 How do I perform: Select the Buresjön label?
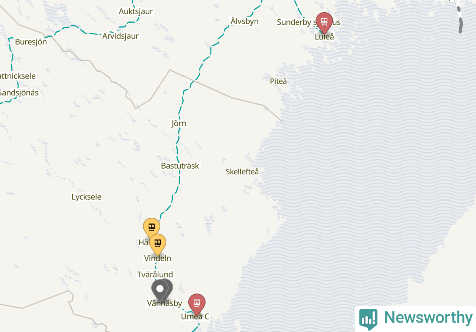31,42
